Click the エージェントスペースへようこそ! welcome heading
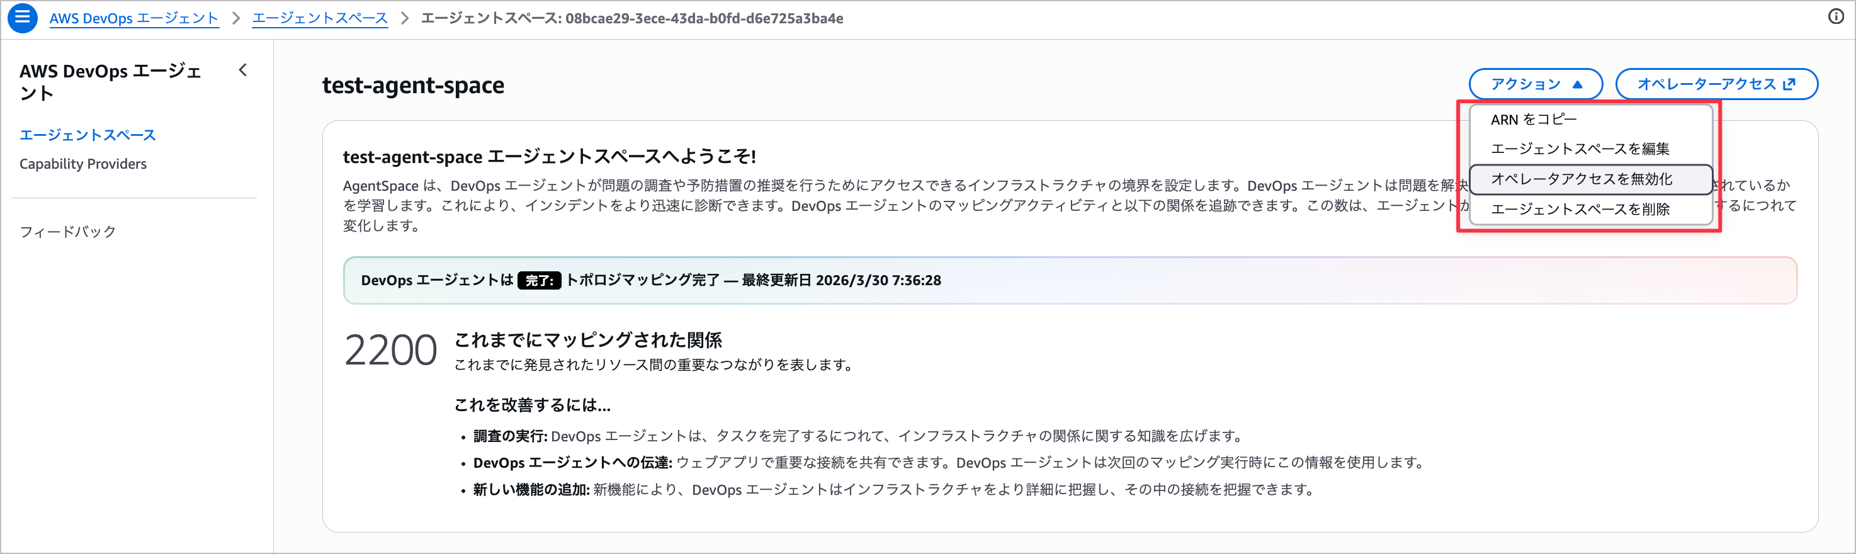1856x554 pixels. point(549,156)
